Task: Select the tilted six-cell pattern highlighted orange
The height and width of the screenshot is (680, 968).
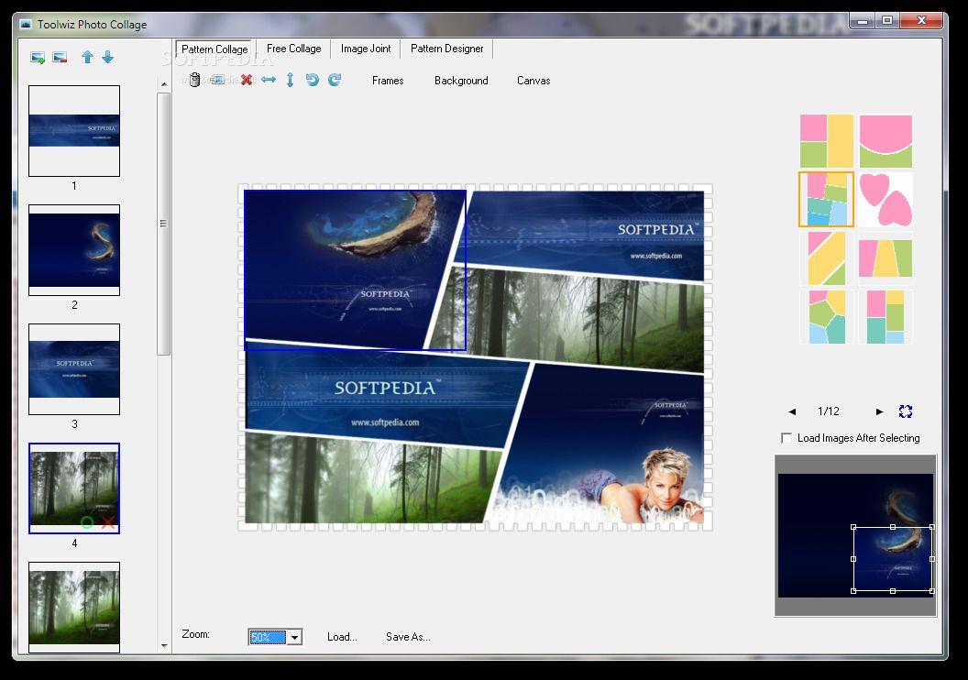Action: 827,199
